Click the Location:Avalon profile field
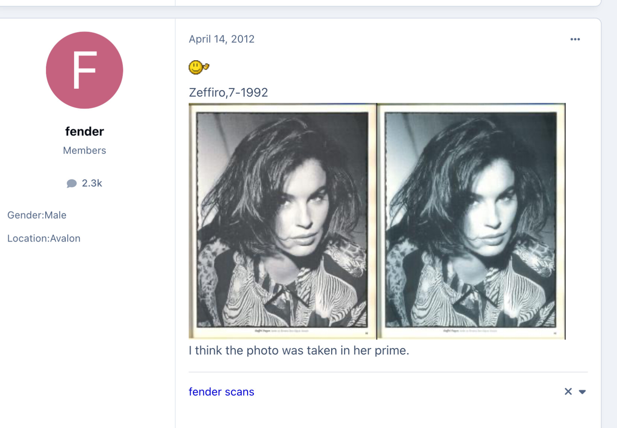Viewport: 617px width, 428px height. tap(44, 238)
